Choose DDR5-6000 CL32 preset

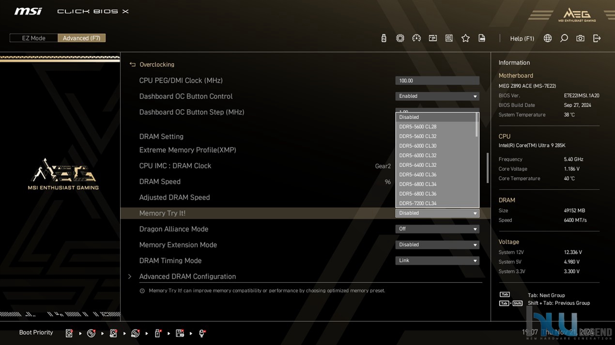(436, 156)
